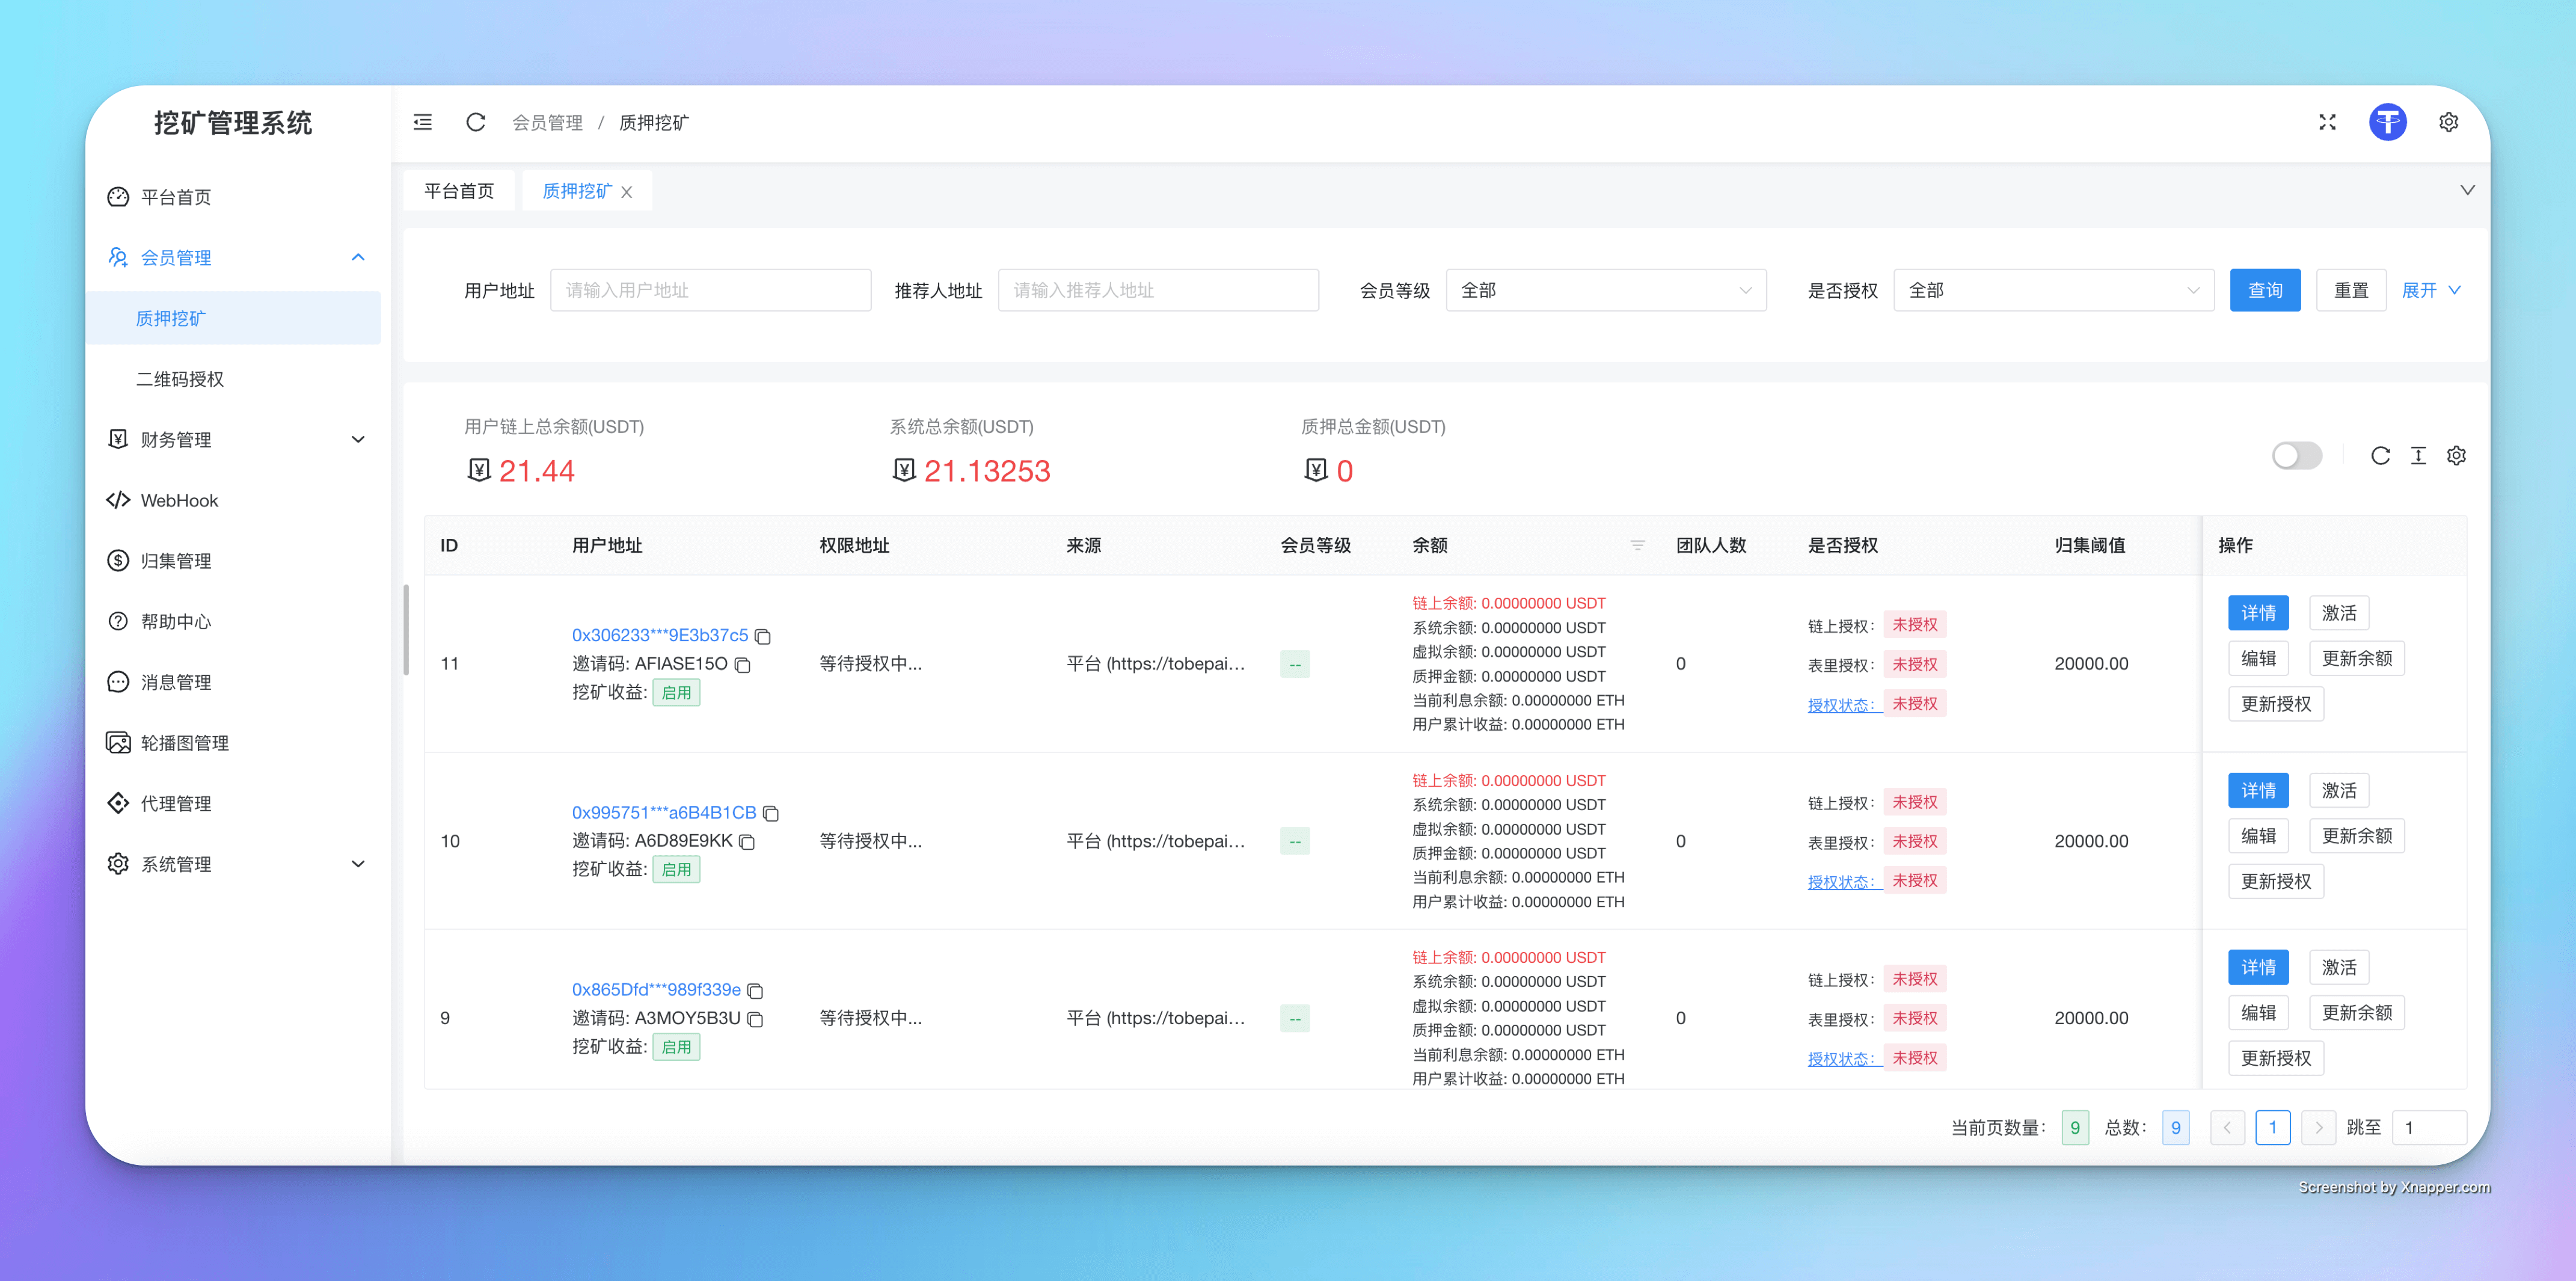Click the 用户地址 input field
Image resolution: width=2576 pixels, height=1281 pixels.
point(710,290)
